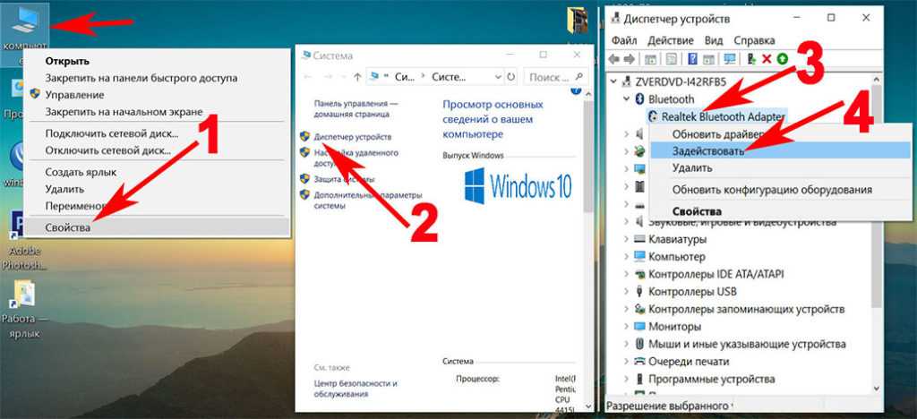The height and width of the screenshot is (419, 917).
Task: Click the refresh button in System address bar
Action: coord(509,77)
